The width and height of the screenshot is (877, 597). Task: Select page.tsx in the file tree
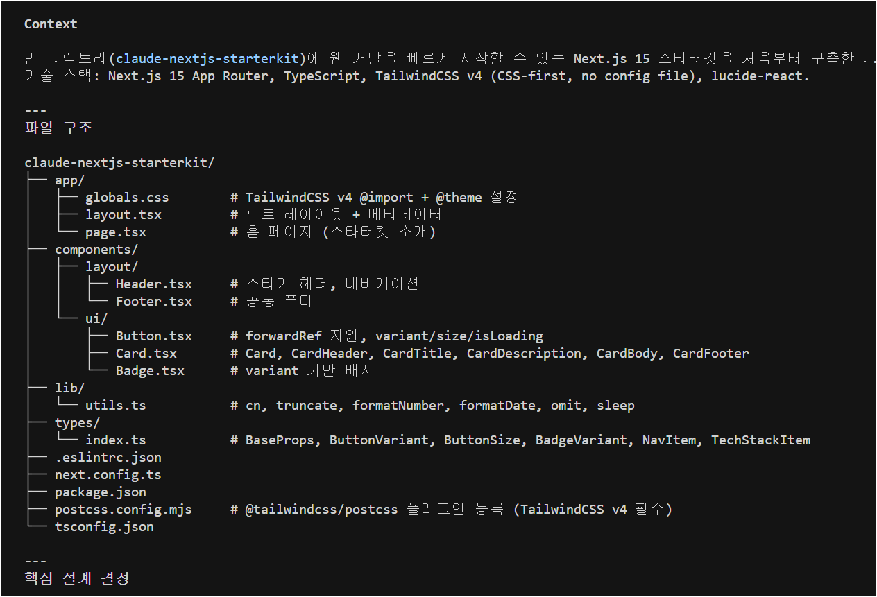116,232
